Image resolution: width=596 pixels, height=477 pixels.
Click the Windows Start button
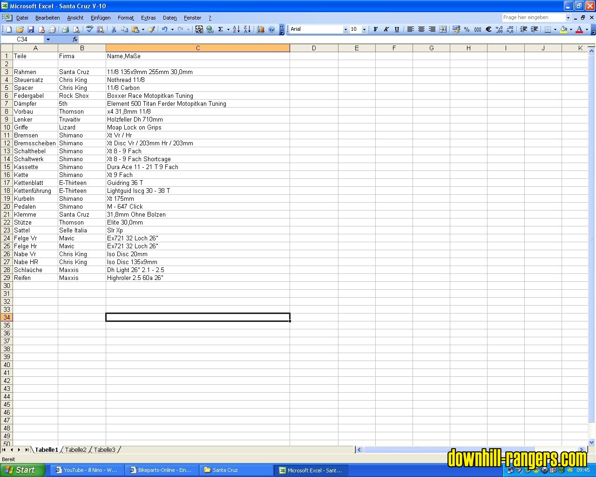(x=22, y=470)
